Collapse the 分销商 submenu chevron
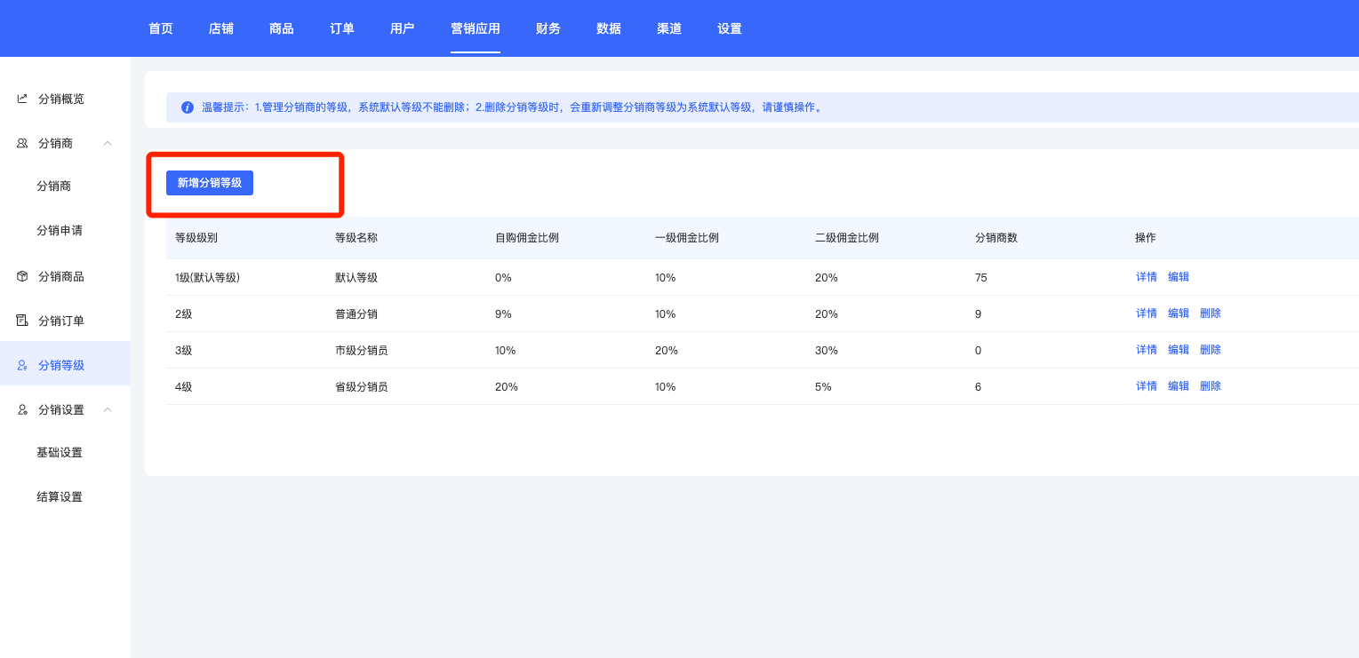The width and height of the screenshot is (1359, 658). point(108,143)
